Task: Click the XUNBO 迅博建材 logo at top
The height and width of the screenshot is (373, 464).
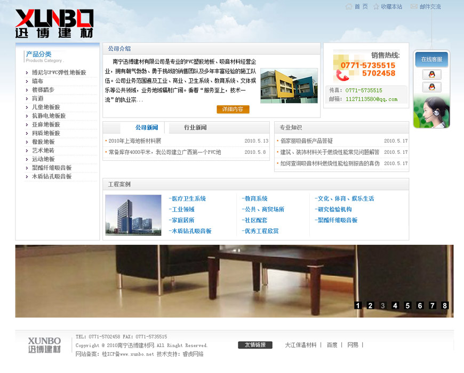Action: point(54,24)
